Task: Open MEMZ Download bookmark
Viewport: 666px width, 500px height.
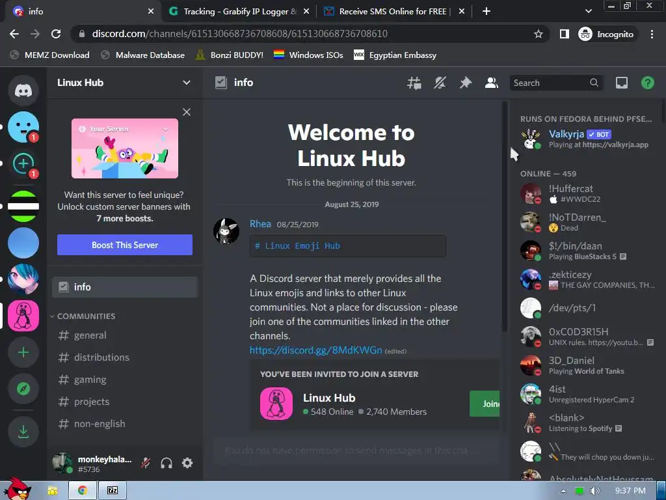Action: [49, 55]
